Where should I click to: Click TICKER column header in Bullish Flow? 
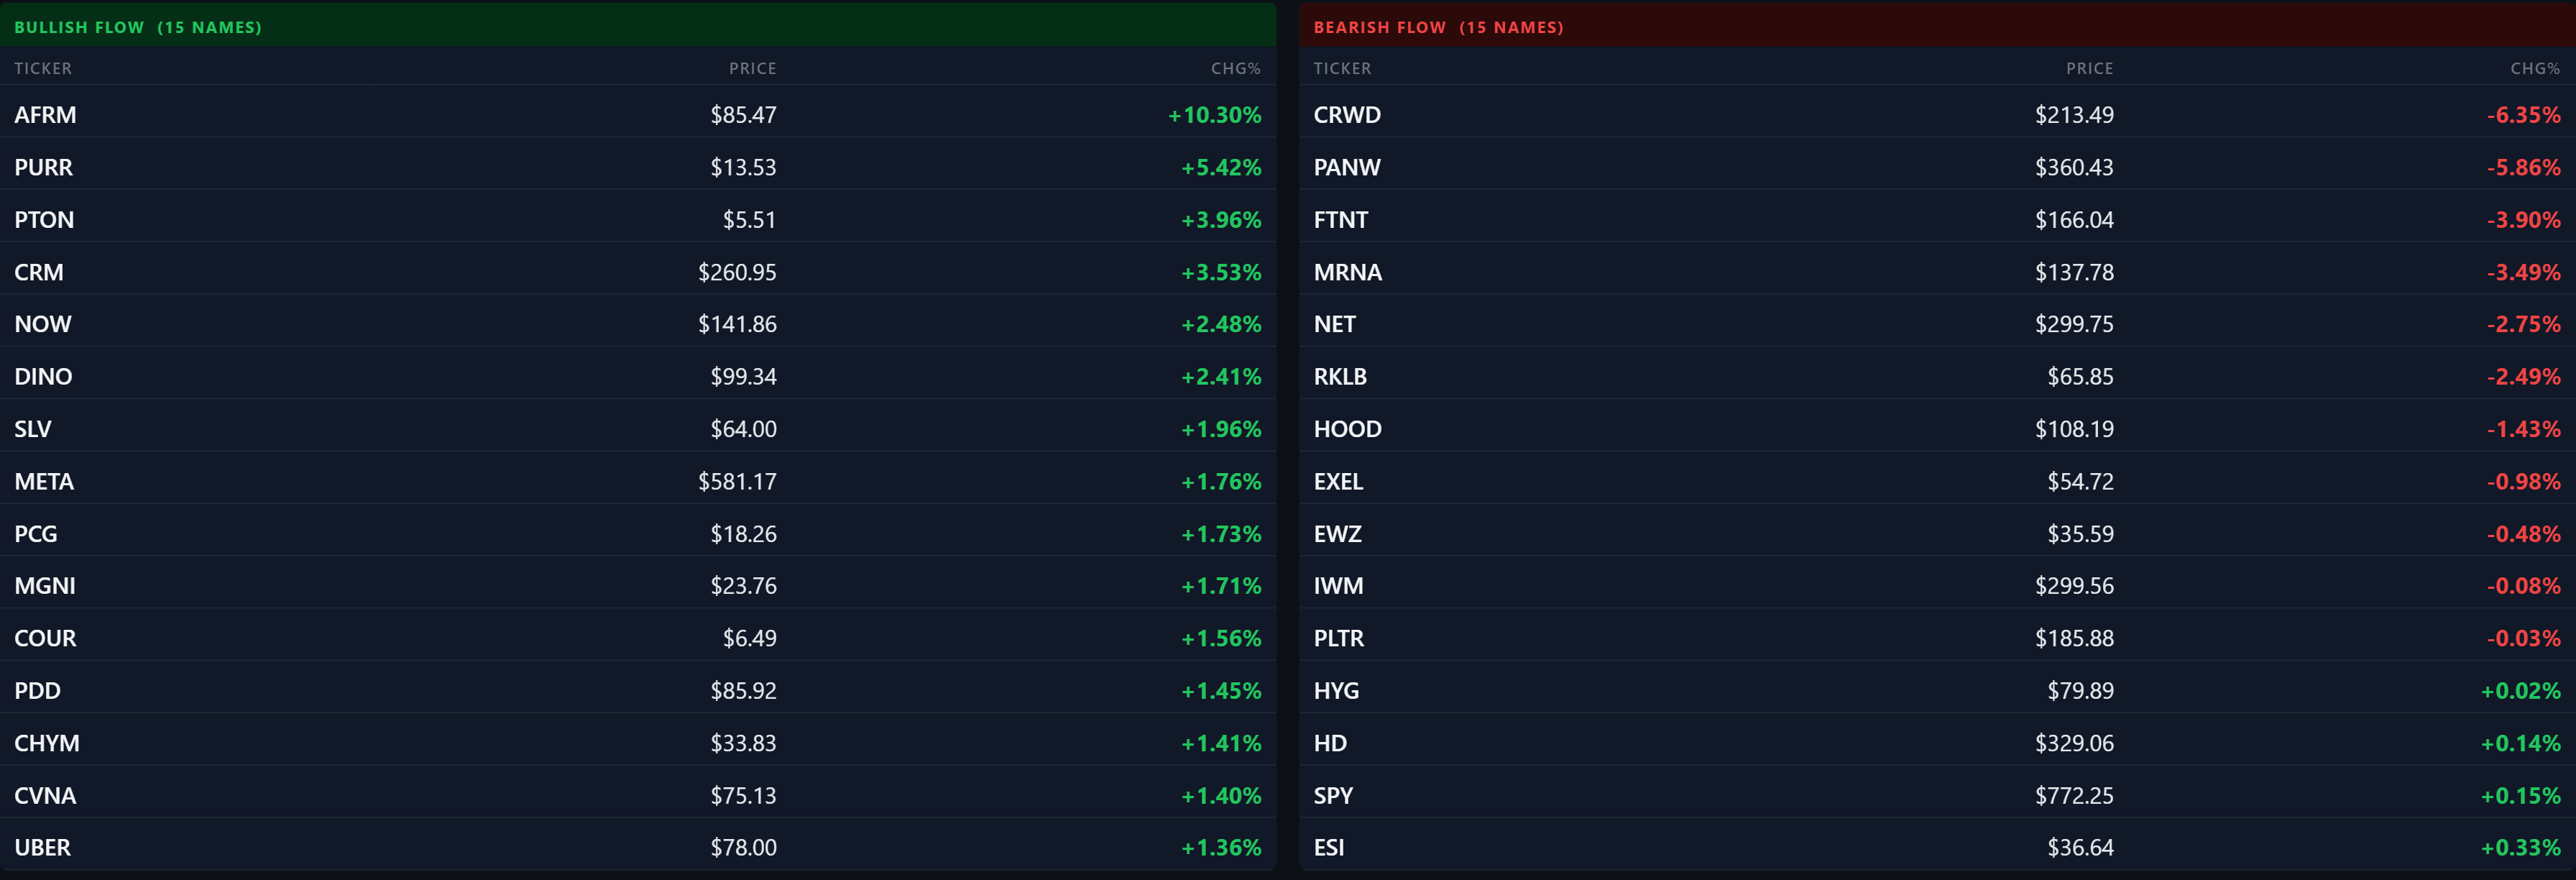43,68
